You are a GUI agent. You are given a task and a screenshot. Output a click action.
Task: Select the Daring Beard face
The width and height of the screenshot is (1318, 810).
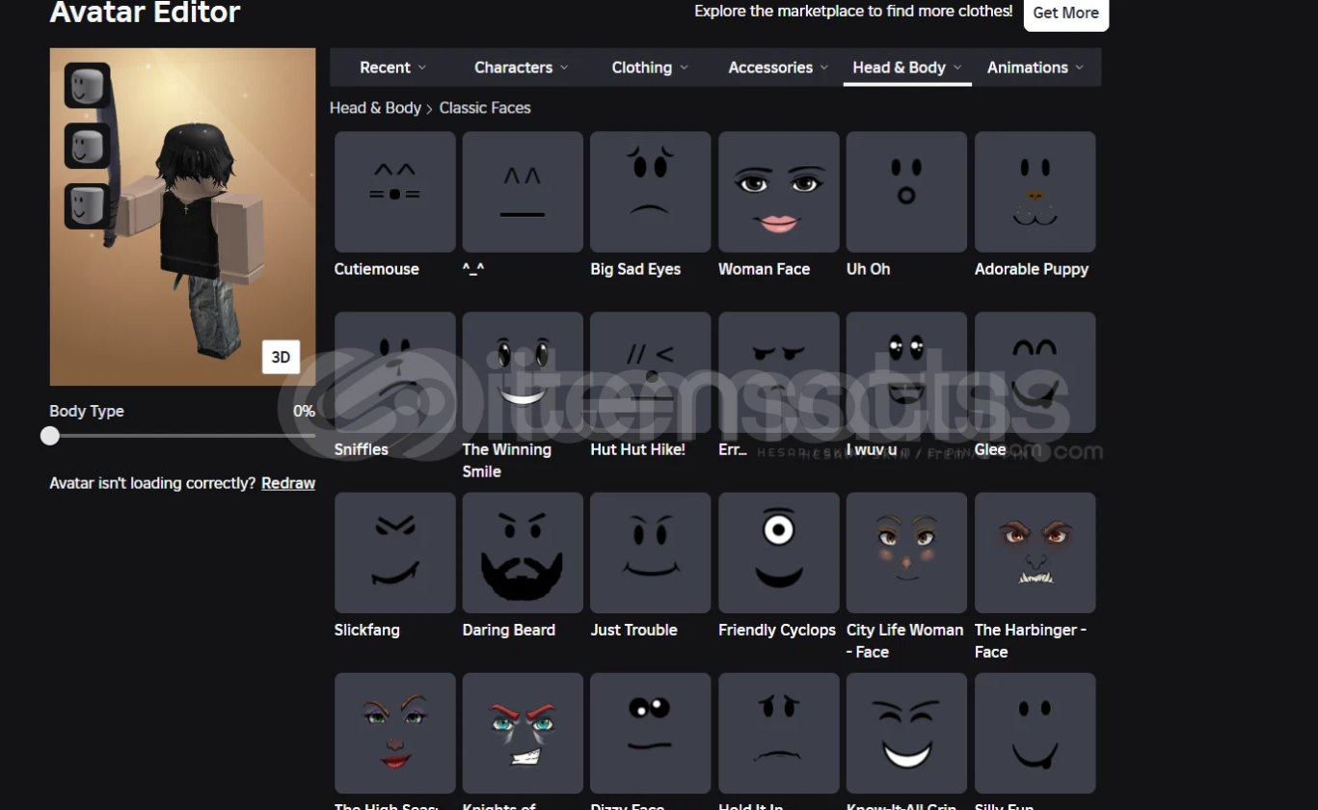point(523,553)
